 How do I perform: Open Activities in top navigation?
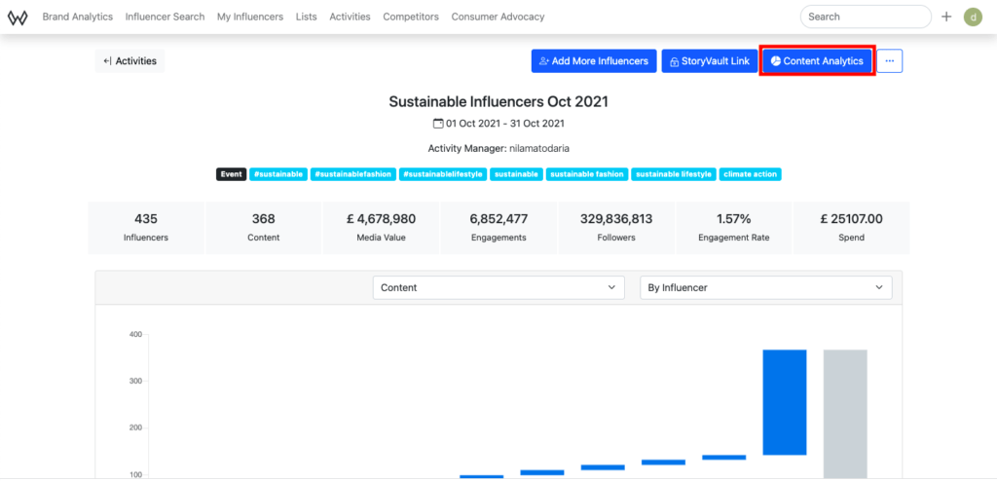point(350,18)
